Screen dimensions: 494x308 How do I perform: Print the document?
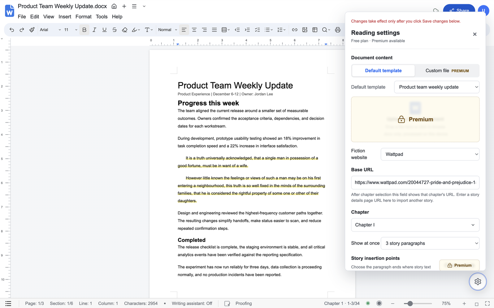(338, 30)
